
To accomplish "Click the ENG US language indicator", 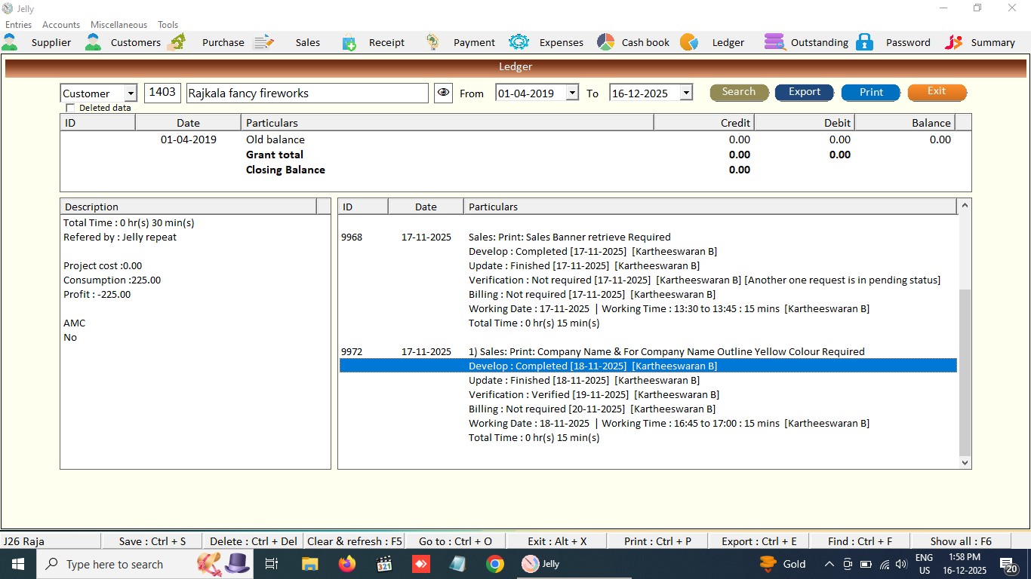I will click(x=924, y=564).
